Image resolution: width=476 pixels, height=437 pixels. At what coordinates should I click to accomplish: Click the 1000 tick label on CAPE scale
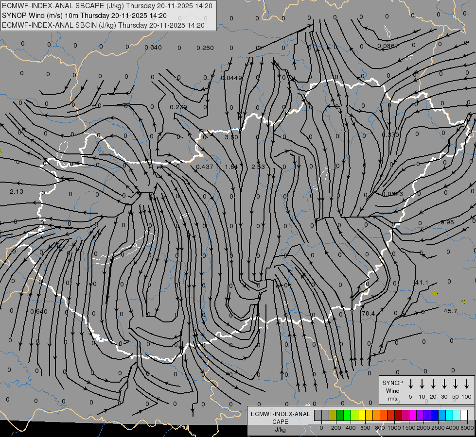click(394, 428)
